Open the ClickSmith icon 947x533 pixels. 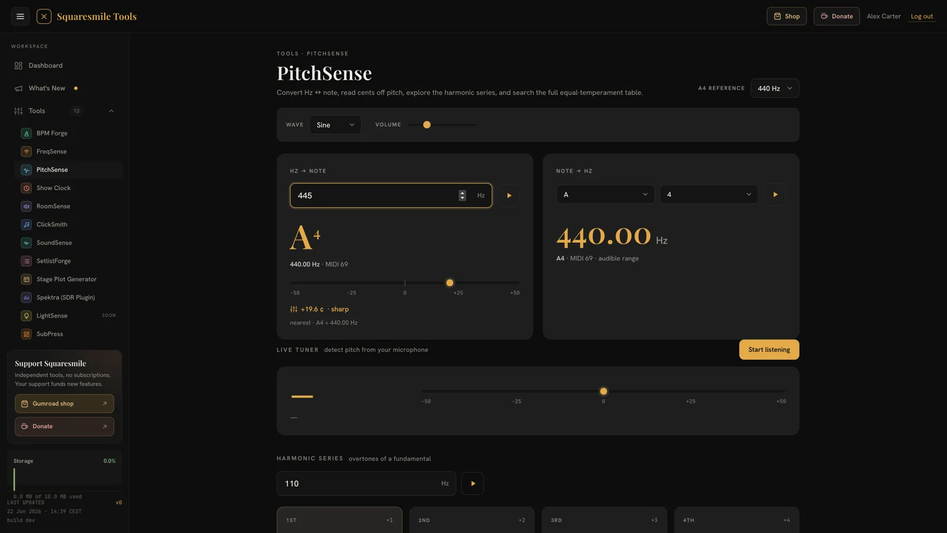pyautogui.click(x=26, y=224)
